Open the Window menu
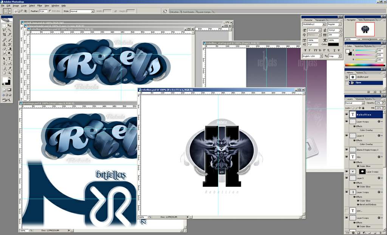Image resolution: width=387 pixels, height=235 pixels. point(55,5)
